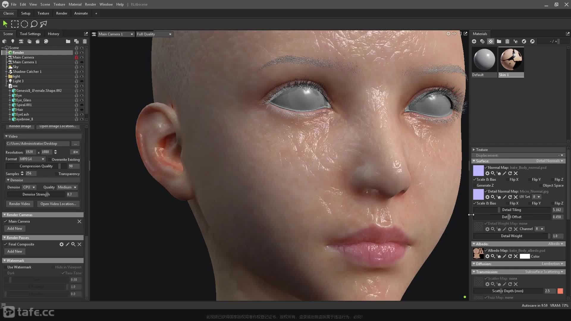Choose the rectangular marquee selection tool

click(x=15, y=24)
